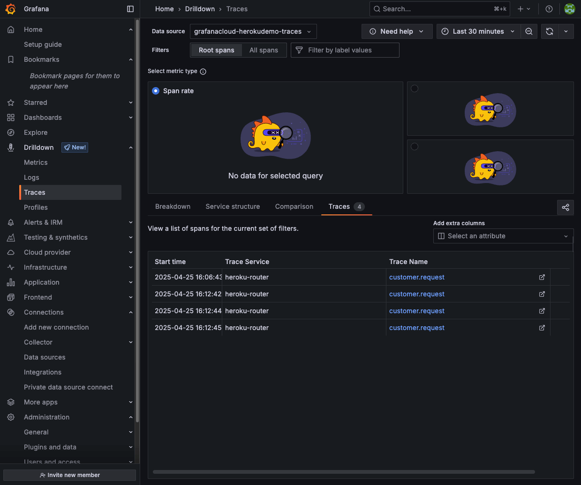Screen dimensions: 581x485
Task: Open Add new connection in sidebar
Action: (x=56, y=327)
